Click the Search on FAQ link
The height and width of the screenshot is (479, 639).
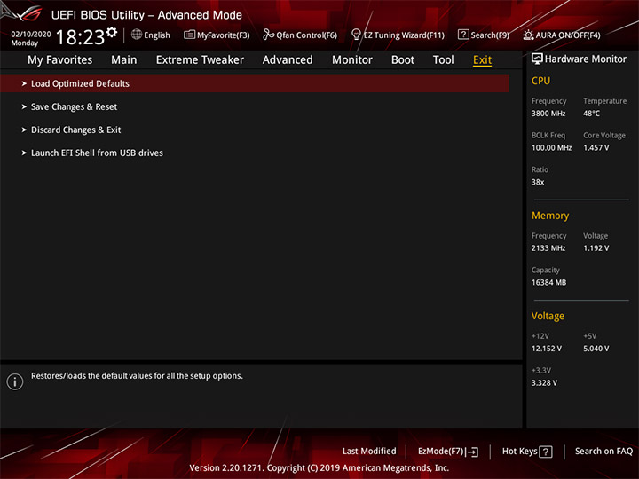click(603, 452)
